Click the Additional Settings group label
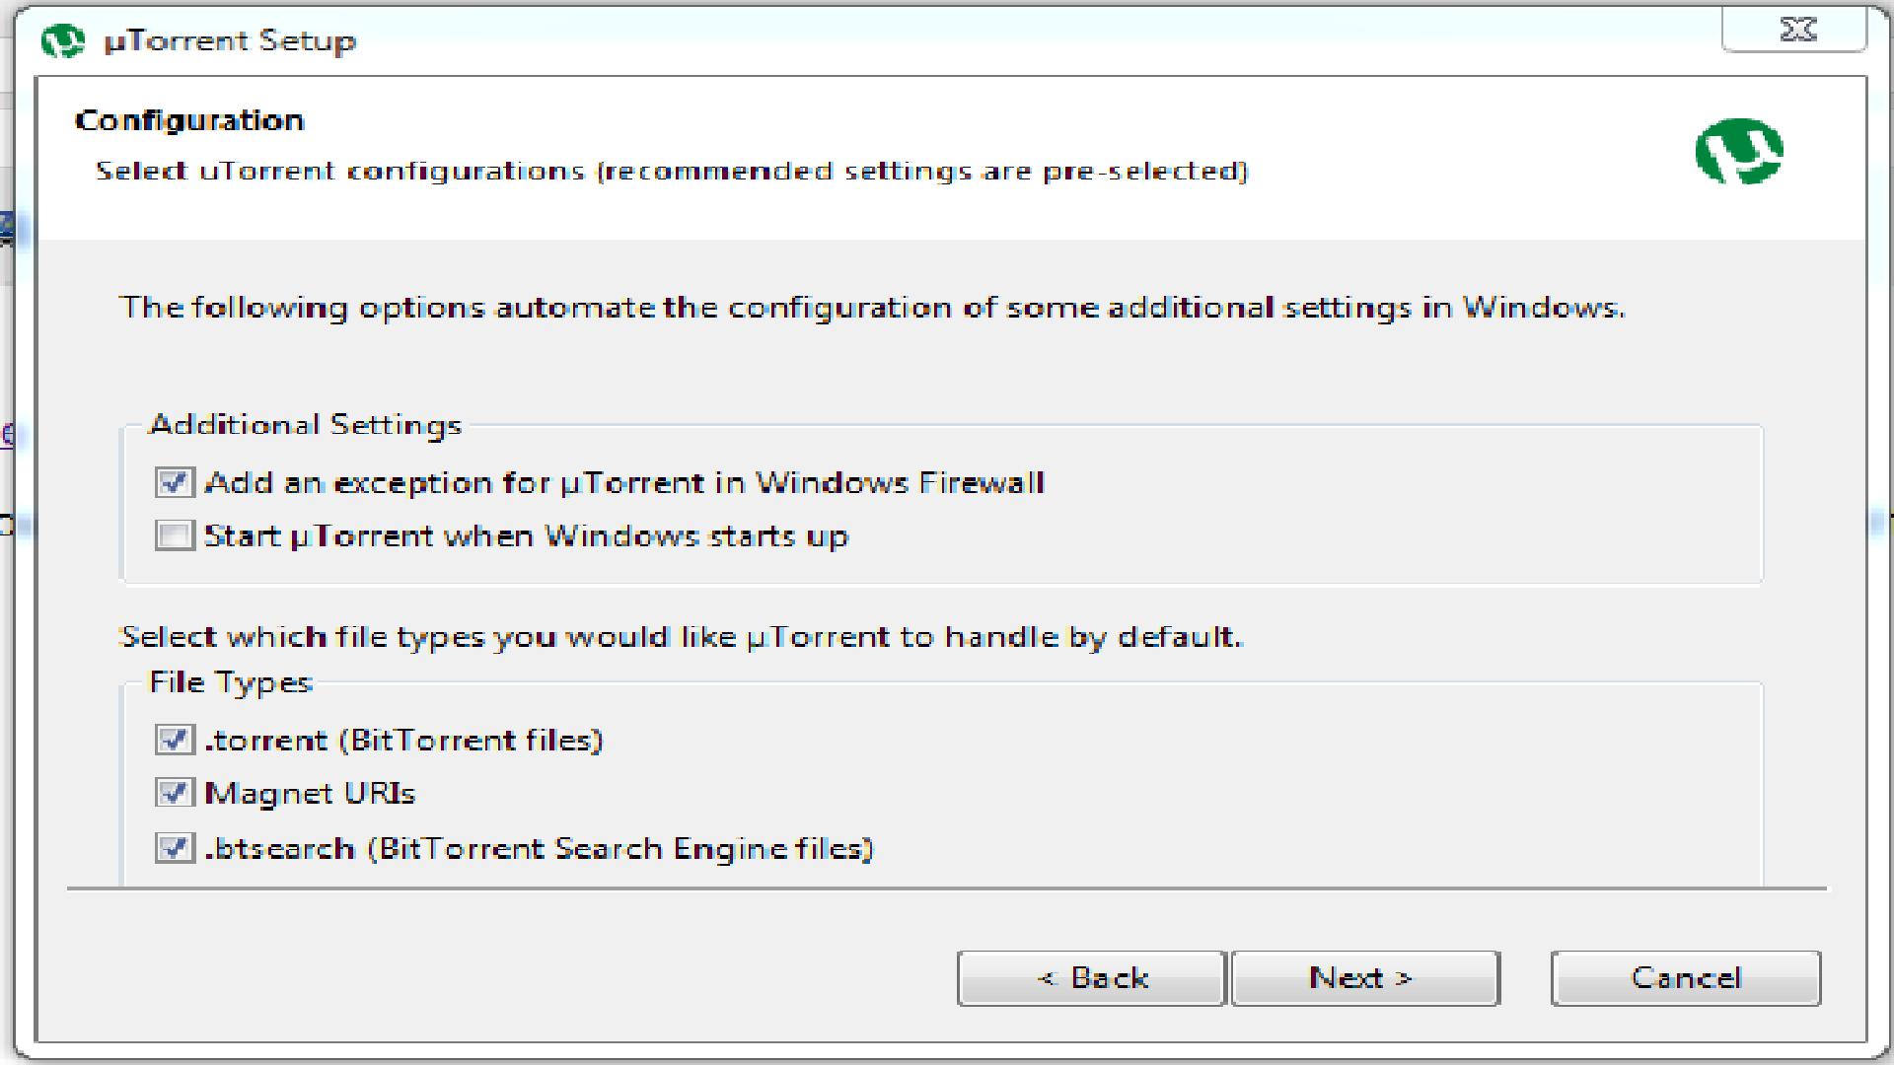1894x1065 pixels. click(304, 425)
